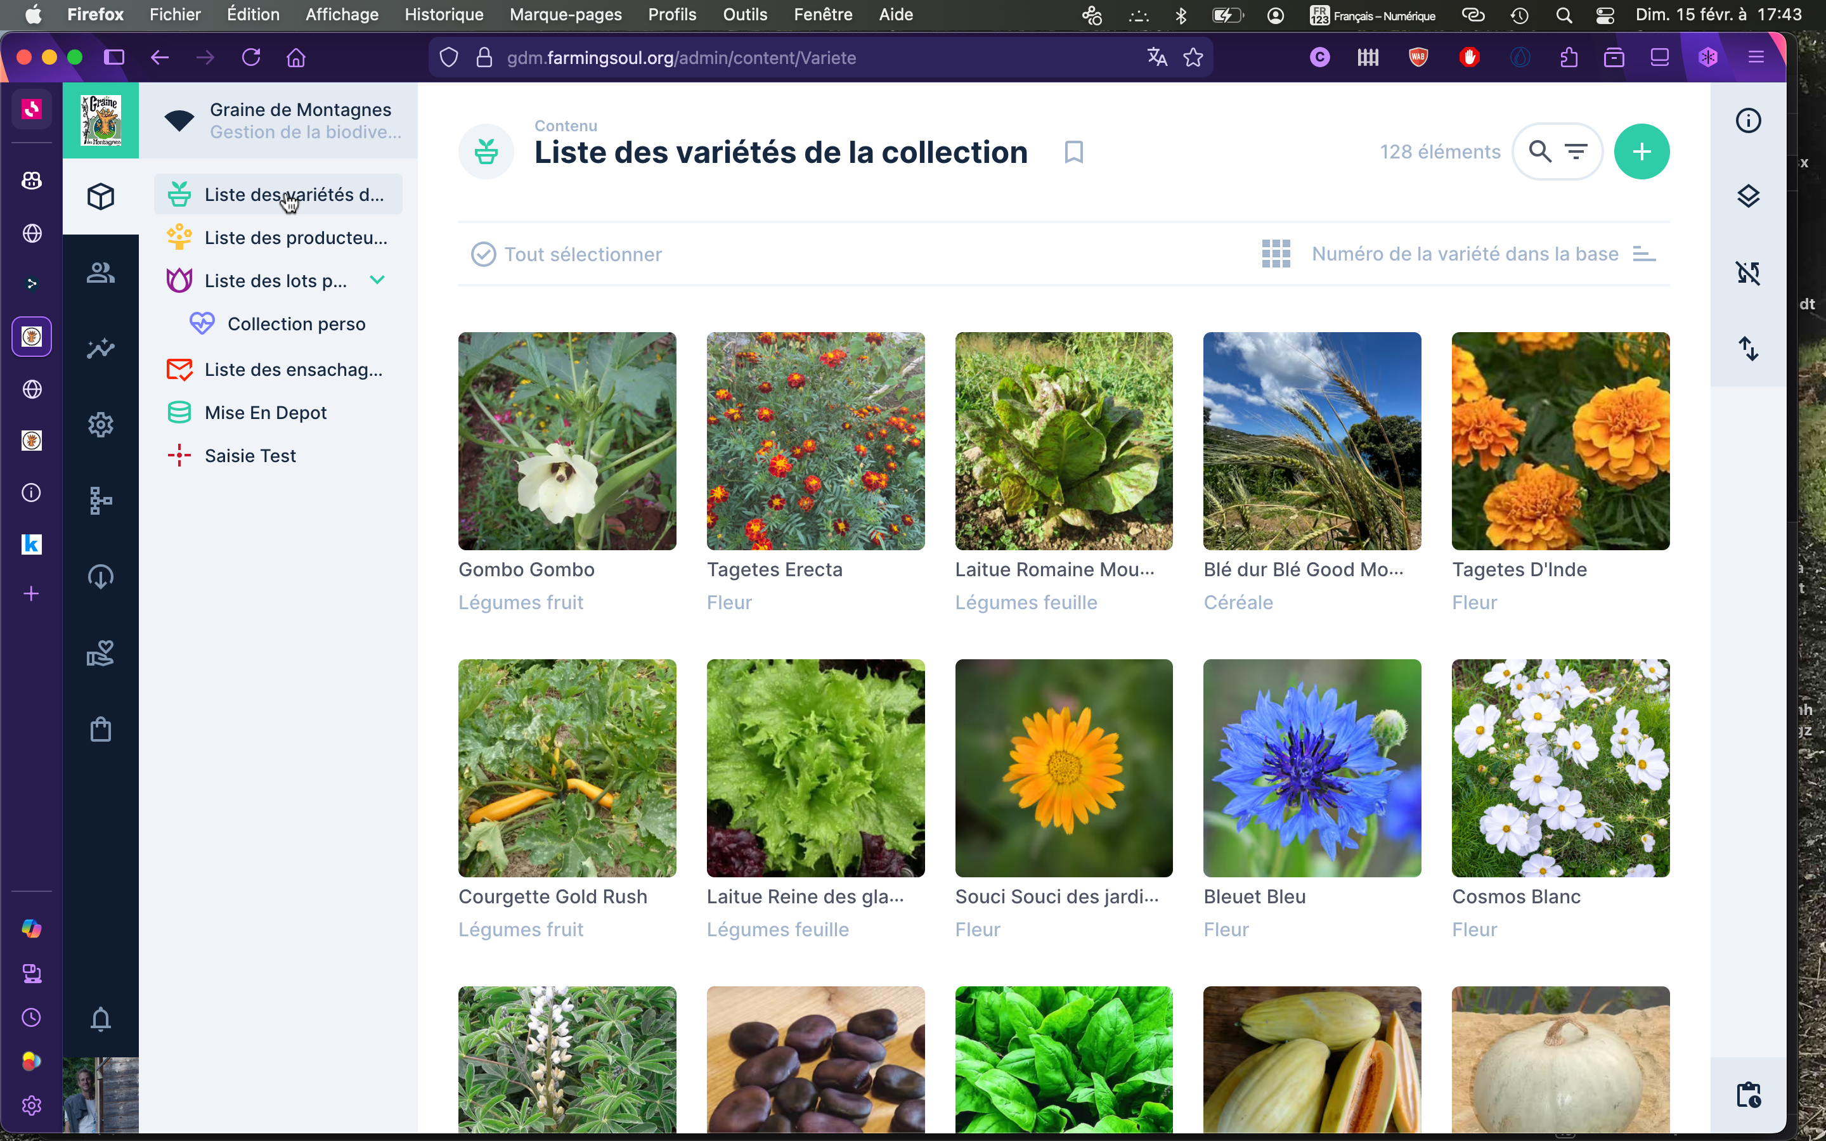Open the Insights module icon
Screen dimensions: 1826x1141
[100, 349]
